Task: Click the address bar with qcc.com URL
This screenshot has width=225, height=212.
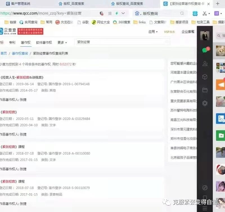Action: point(41,13)
